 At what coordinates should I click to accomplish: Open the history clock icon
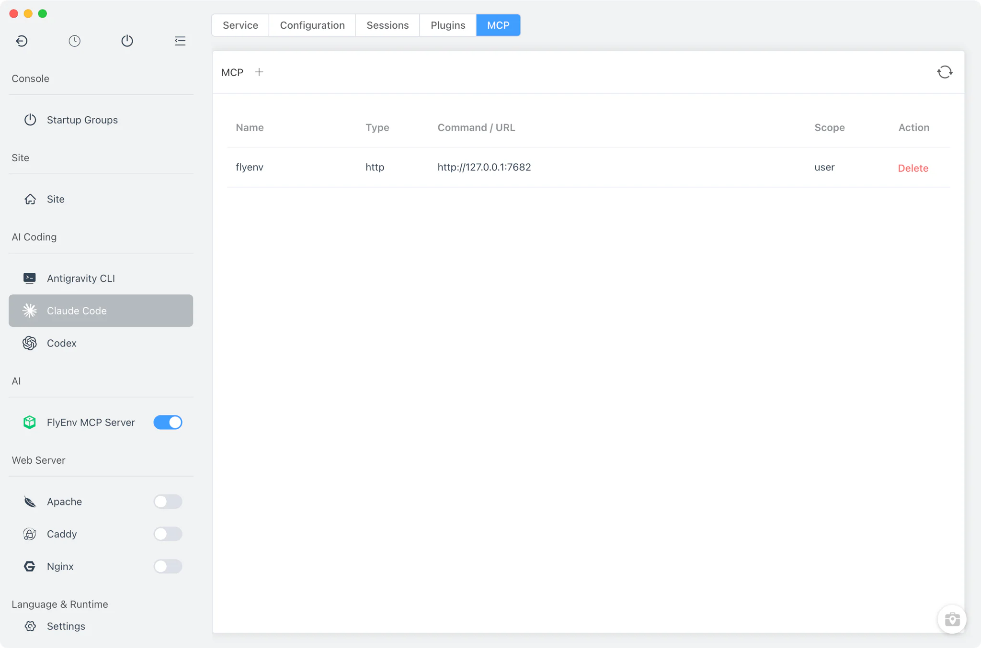74,41
